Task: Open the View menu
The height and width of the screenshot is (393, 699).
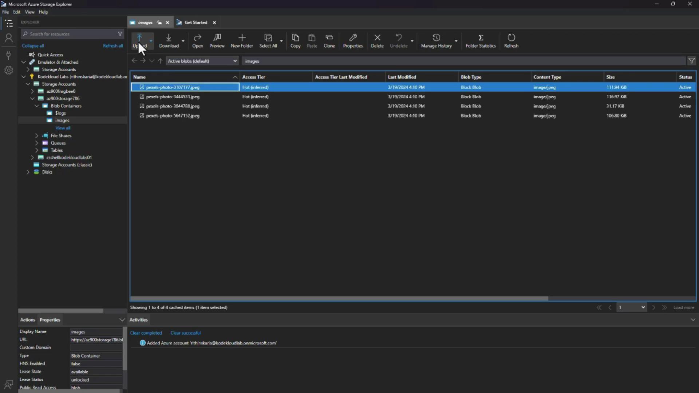Action: click(x=29, y=12)
